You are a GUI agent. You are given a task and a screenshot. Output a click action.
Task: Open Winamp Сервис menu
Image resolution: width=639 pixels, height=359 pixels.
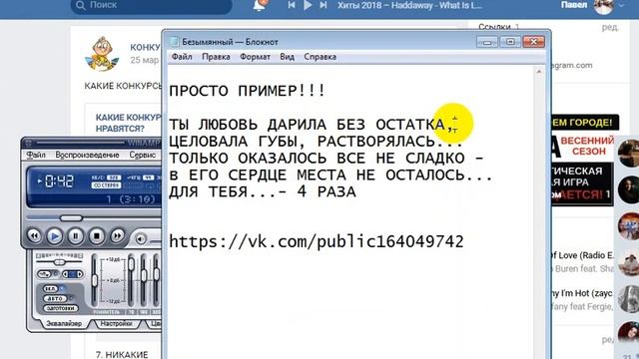(x=142, y=156)
